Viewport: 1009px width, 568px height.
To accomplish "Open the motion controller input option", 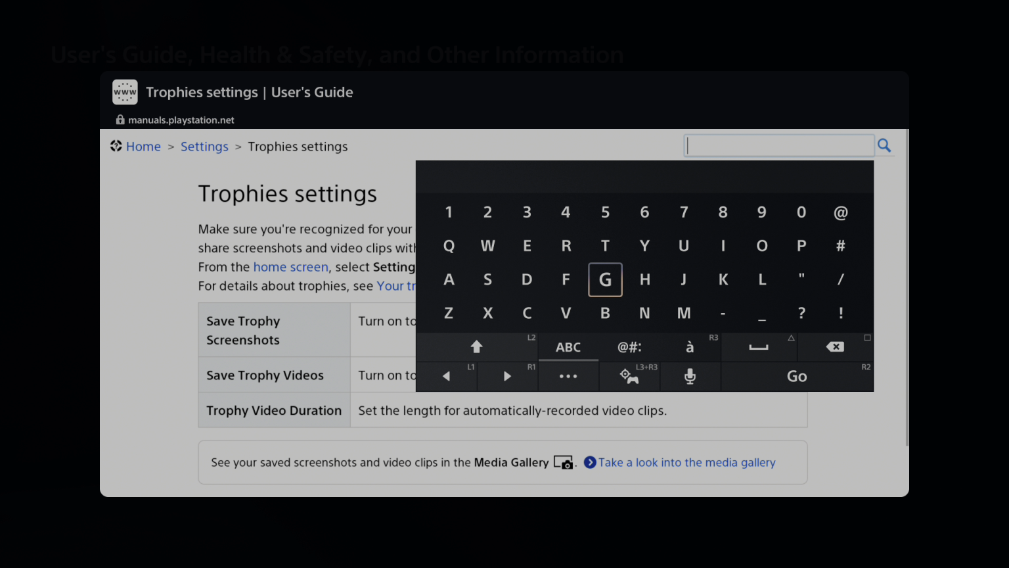I will pos(629,376).
